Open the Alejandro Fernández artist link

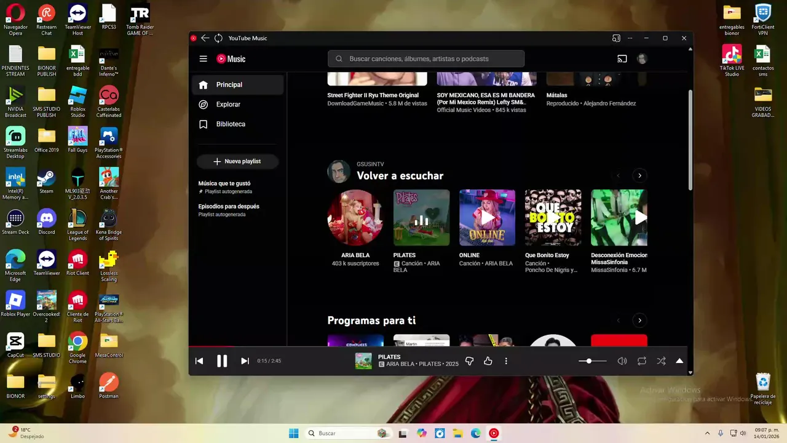click(609, 103)
